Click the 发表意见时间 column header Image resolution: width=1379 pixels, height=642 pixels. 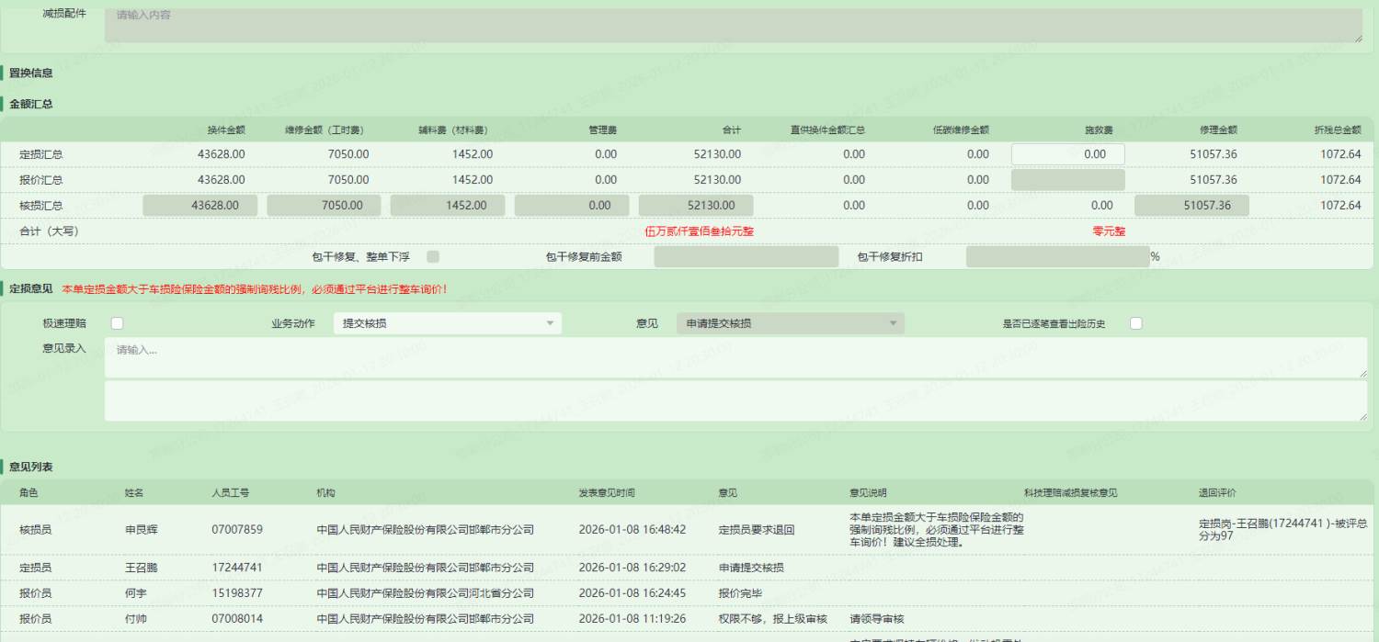606,493
